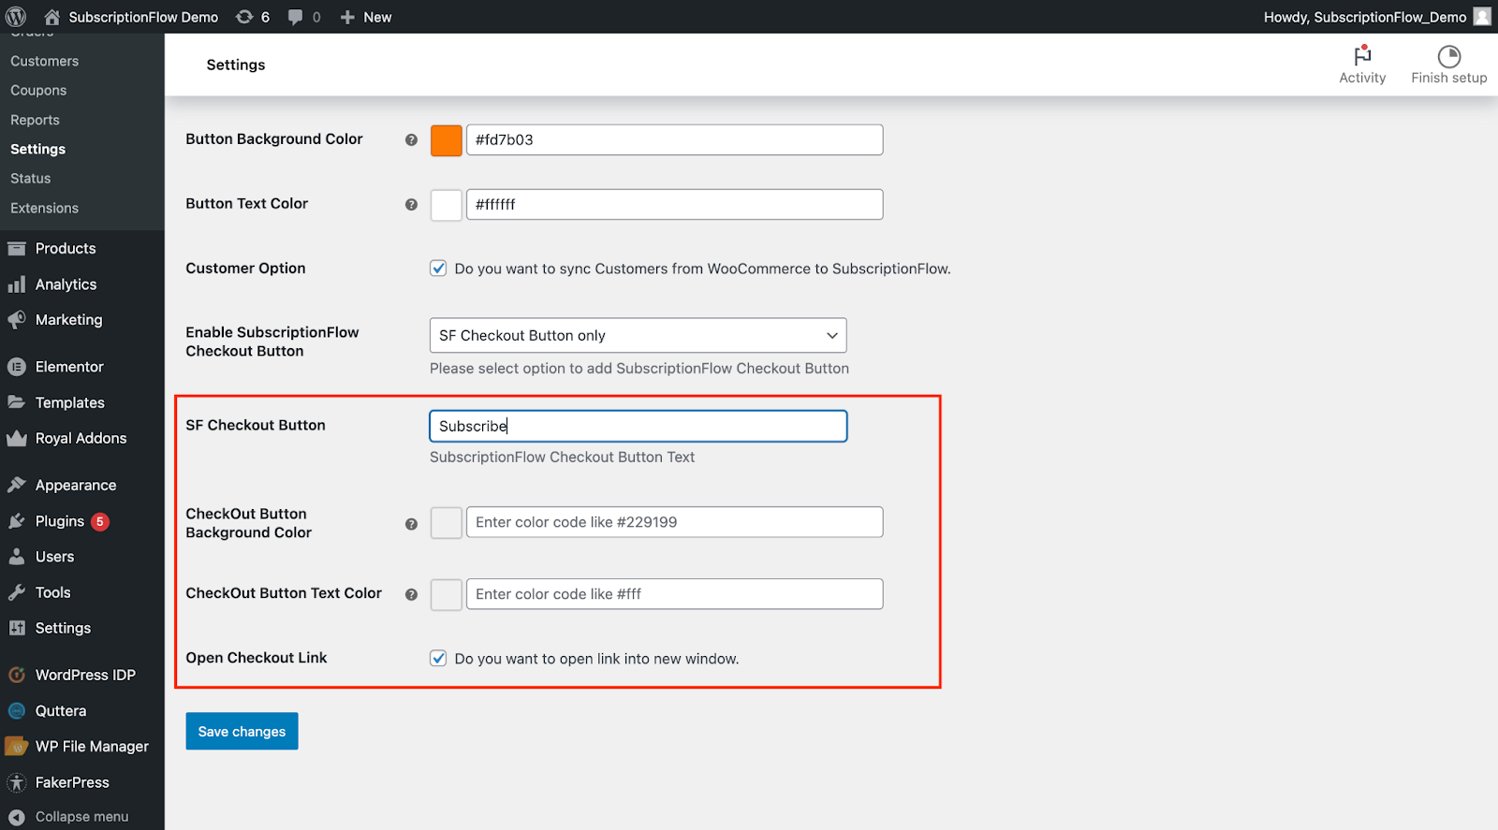Click the CheckOut Button Background Color swatch
This screenshot has width=1498, height=830.
pyautogui.click(x=446, y=523)
